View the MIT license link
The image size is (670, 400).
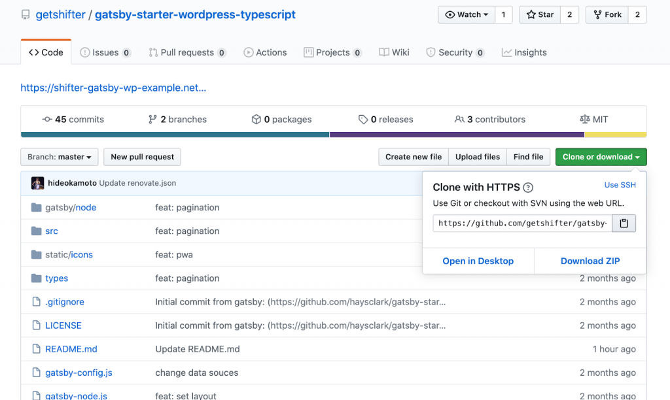click(594, 120)
